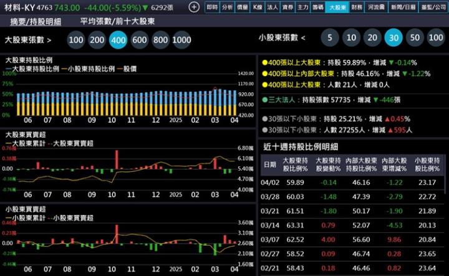Screen dimensions: 449x276
Task: Open the 河流圖 tab
Action: pyautogui.click(x=376, y=7)
